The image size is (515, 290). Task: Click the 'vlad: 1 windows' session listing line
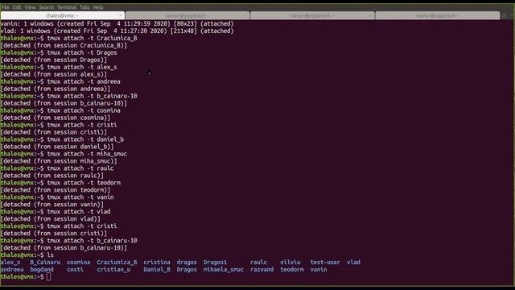117,31
